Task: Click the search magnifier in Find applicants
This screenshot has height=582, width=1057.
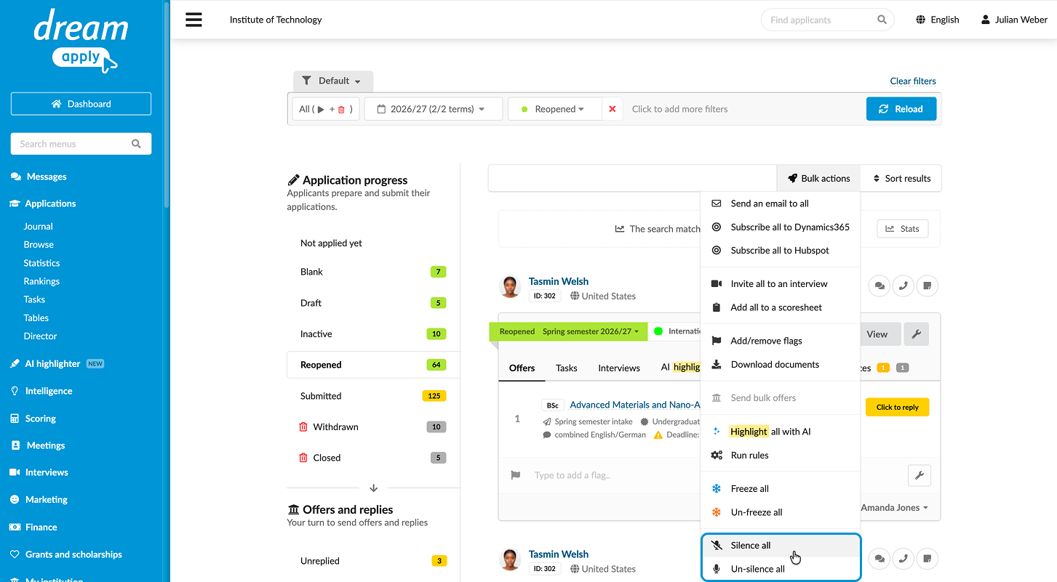Action: [x=882, y=20]
